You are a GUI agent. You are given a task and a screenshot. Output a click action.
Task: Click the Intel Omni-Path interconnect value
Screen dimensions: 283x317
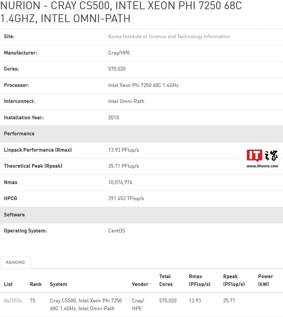pyautogui.click(x=126, y=101)
